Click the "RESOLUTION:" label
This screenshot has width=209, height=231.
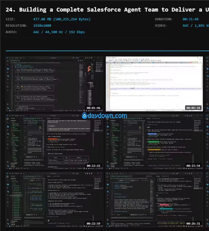pos(16,26)
